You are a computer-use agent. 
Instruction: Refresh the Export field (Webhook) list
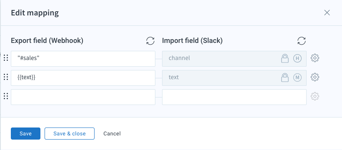(x=150, y=41)
